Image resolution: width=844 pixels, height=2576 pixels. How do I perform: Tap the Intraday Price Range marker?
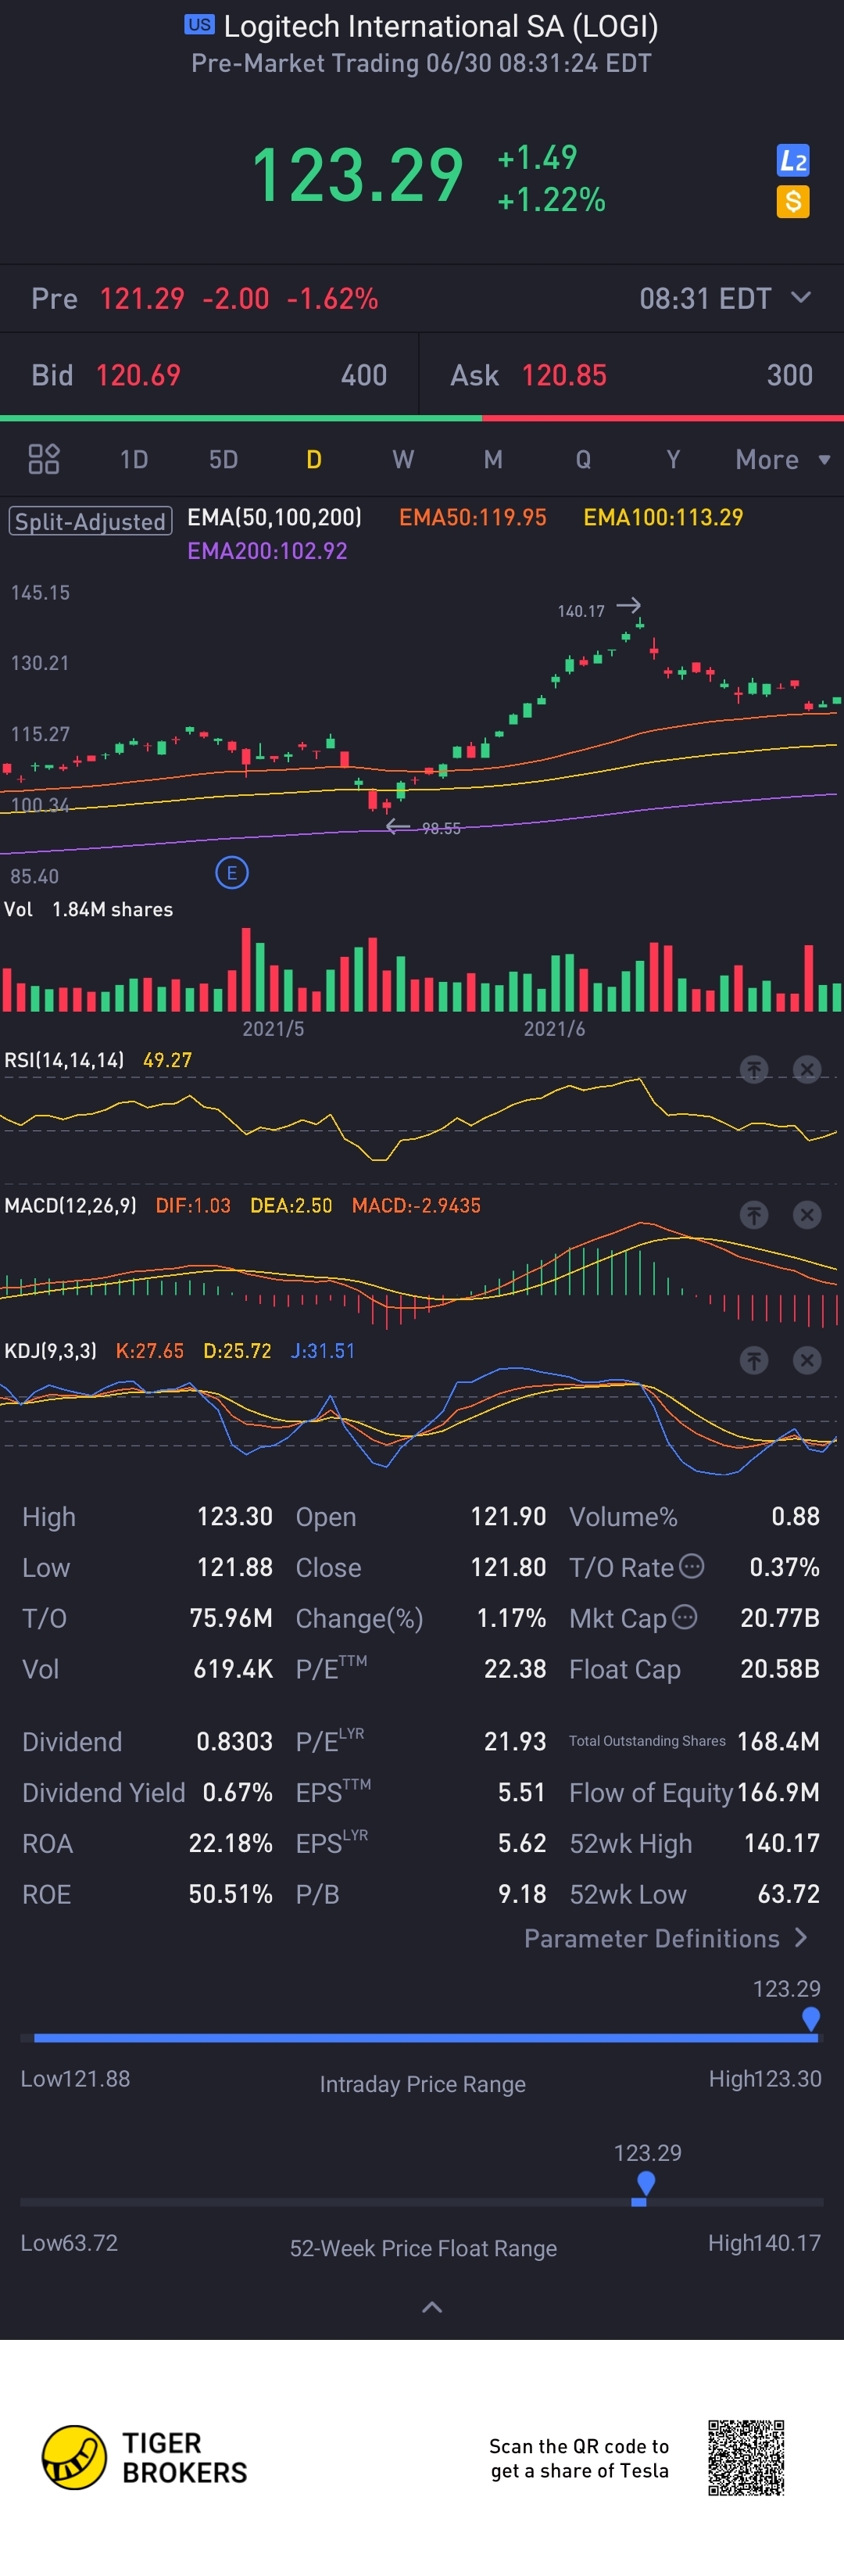[x=811, y=2019]
